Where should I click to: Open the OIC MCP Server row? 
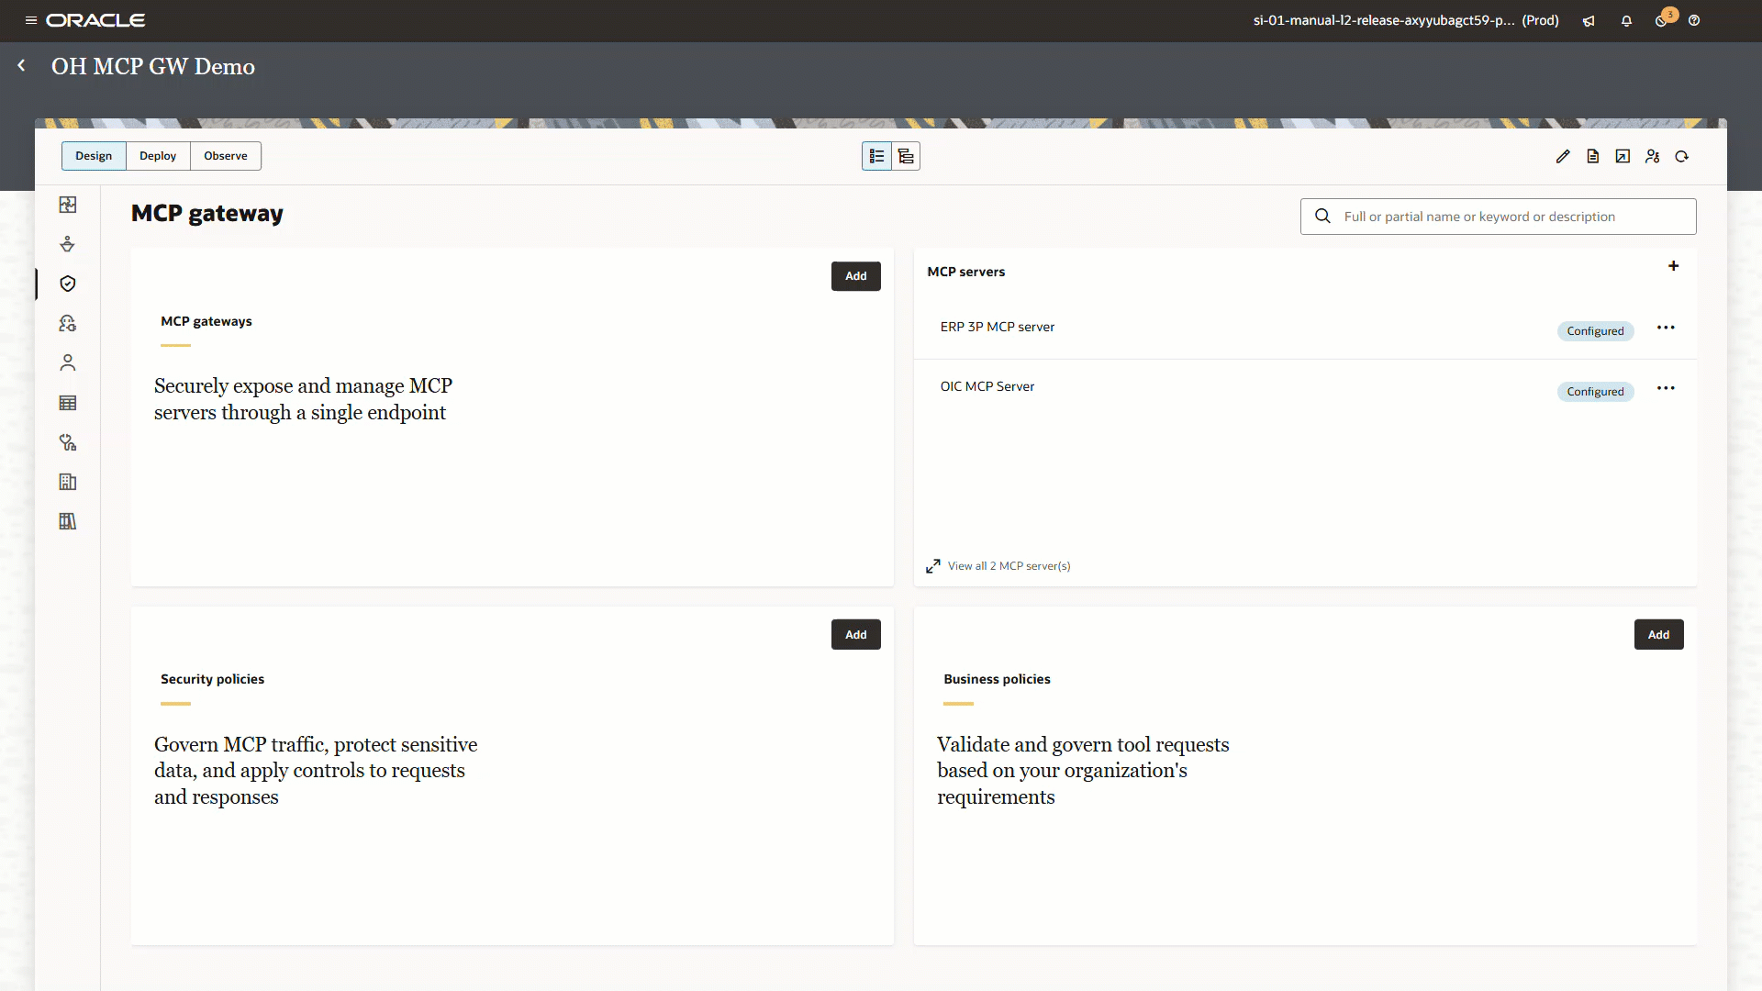pyautogui.click(x=1305, y=389)
